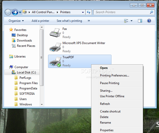This screenshot has width=159, height=133.
Task: Choose Delete from context menu
Action: coord(104,117)
